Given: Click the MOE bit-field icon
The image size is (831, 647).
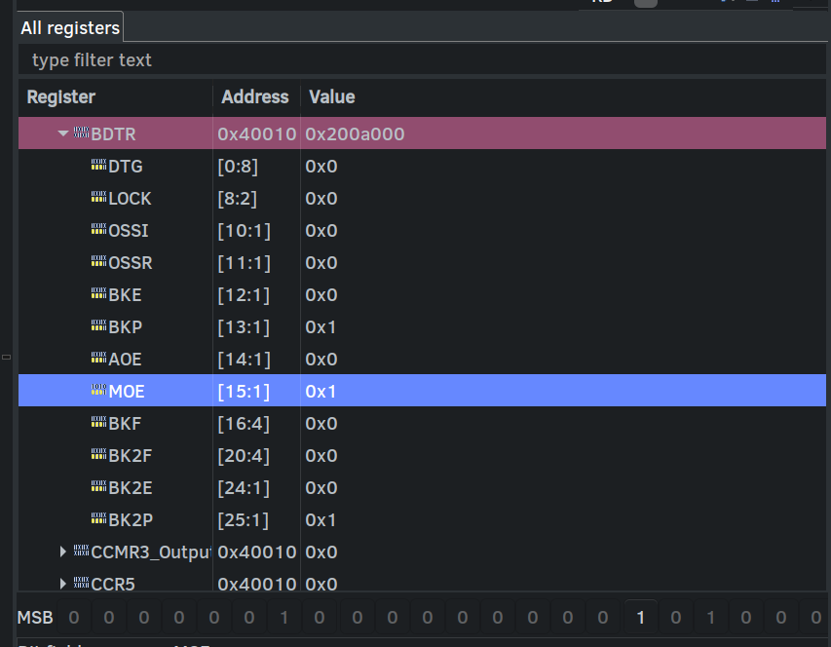Looking at the screenshot, I should tap(98, 390).
